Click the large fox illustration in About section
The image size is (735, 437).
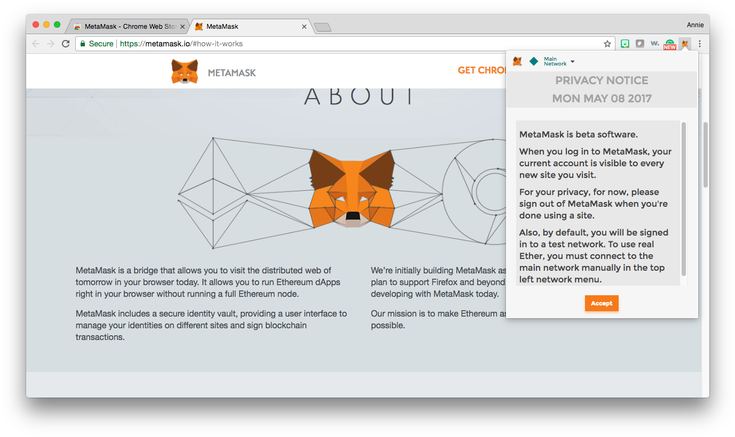[352, 189]
